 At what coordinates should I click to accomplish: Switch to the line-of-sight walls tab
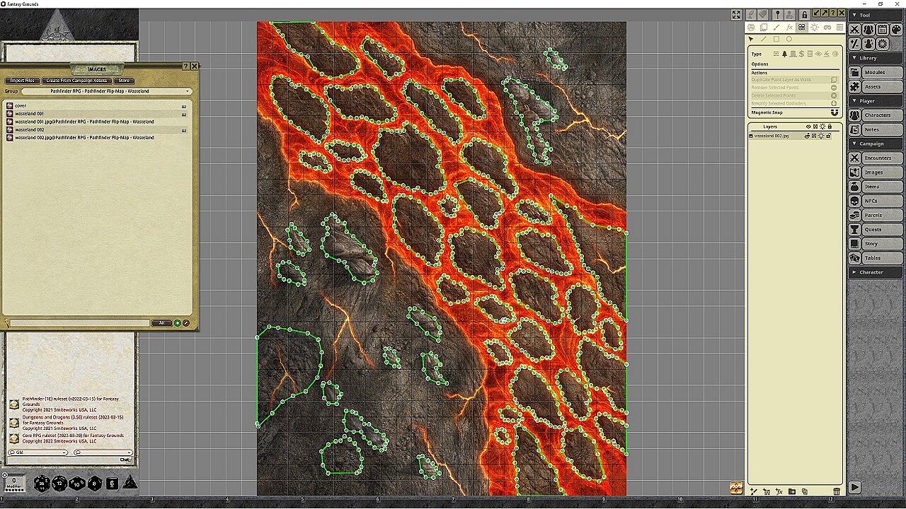click(801, 27)
